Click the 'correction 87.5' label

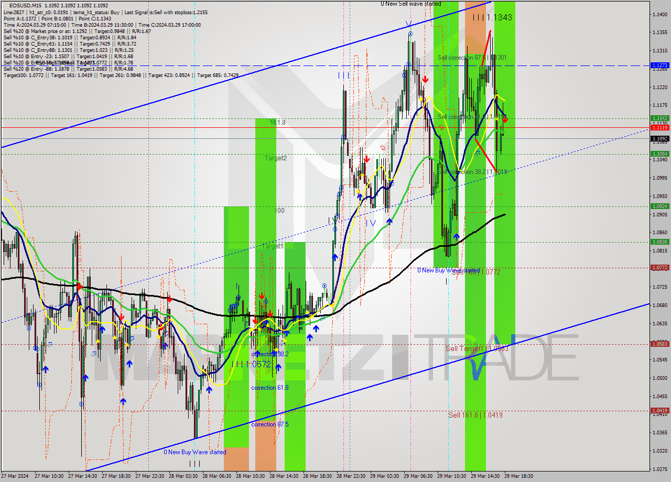point(269,424)
